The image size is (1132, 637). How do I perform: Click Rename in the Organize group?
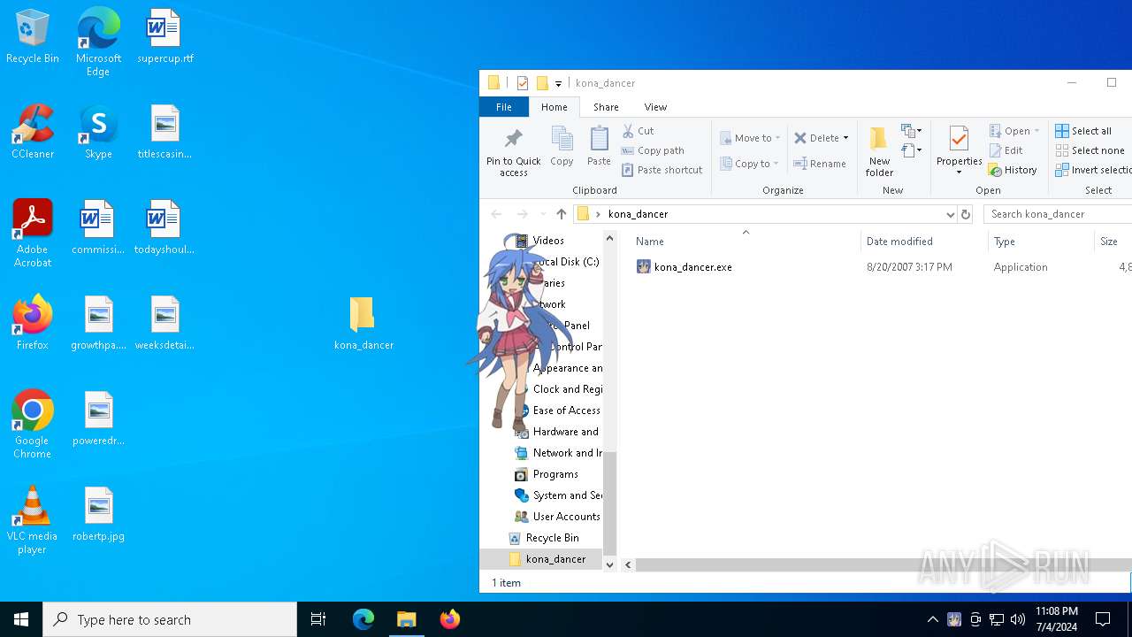pos(820,164)
